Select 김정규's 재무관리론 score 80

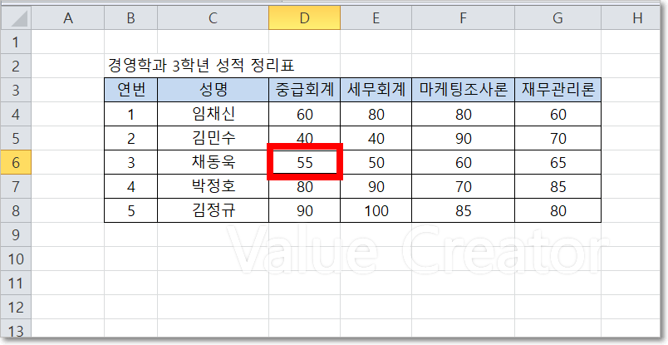(x=557, y=210)
